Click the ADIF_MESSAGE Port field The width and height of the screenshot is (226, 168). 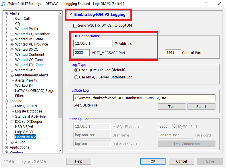(81, 53)
